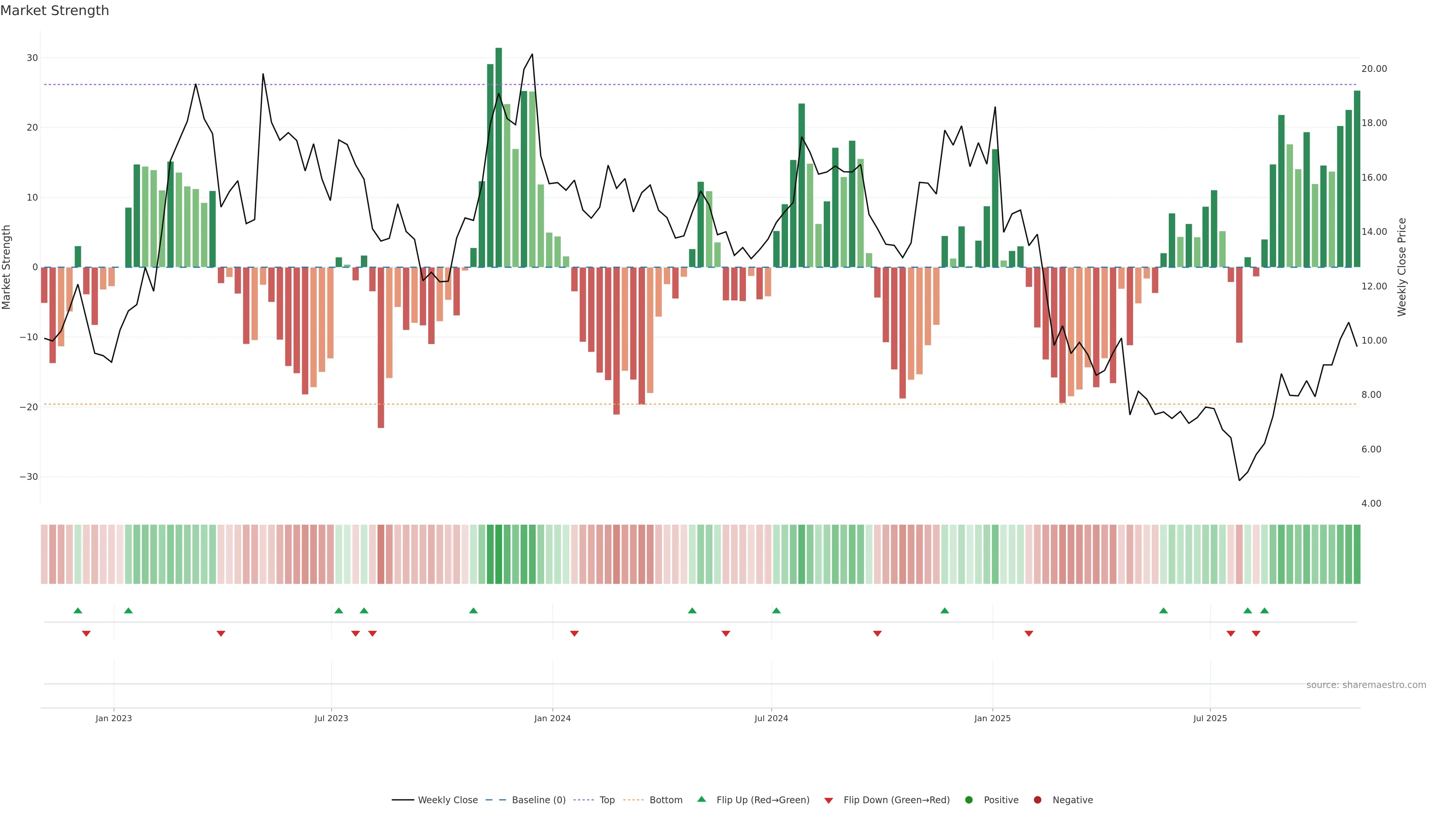The height and width of the screenshot is (813, 1445).
Task: Click the dark red Negative legend dot
Action: 1037,799
